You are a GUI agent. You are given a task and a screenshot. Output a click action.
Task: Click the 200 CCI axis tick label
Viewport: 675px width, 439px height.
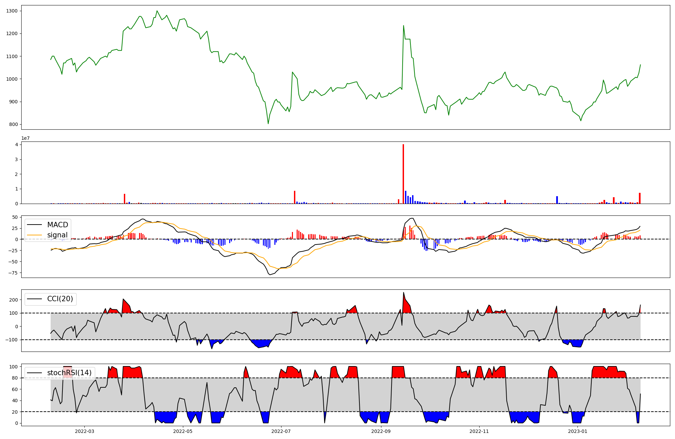point(13,300)
